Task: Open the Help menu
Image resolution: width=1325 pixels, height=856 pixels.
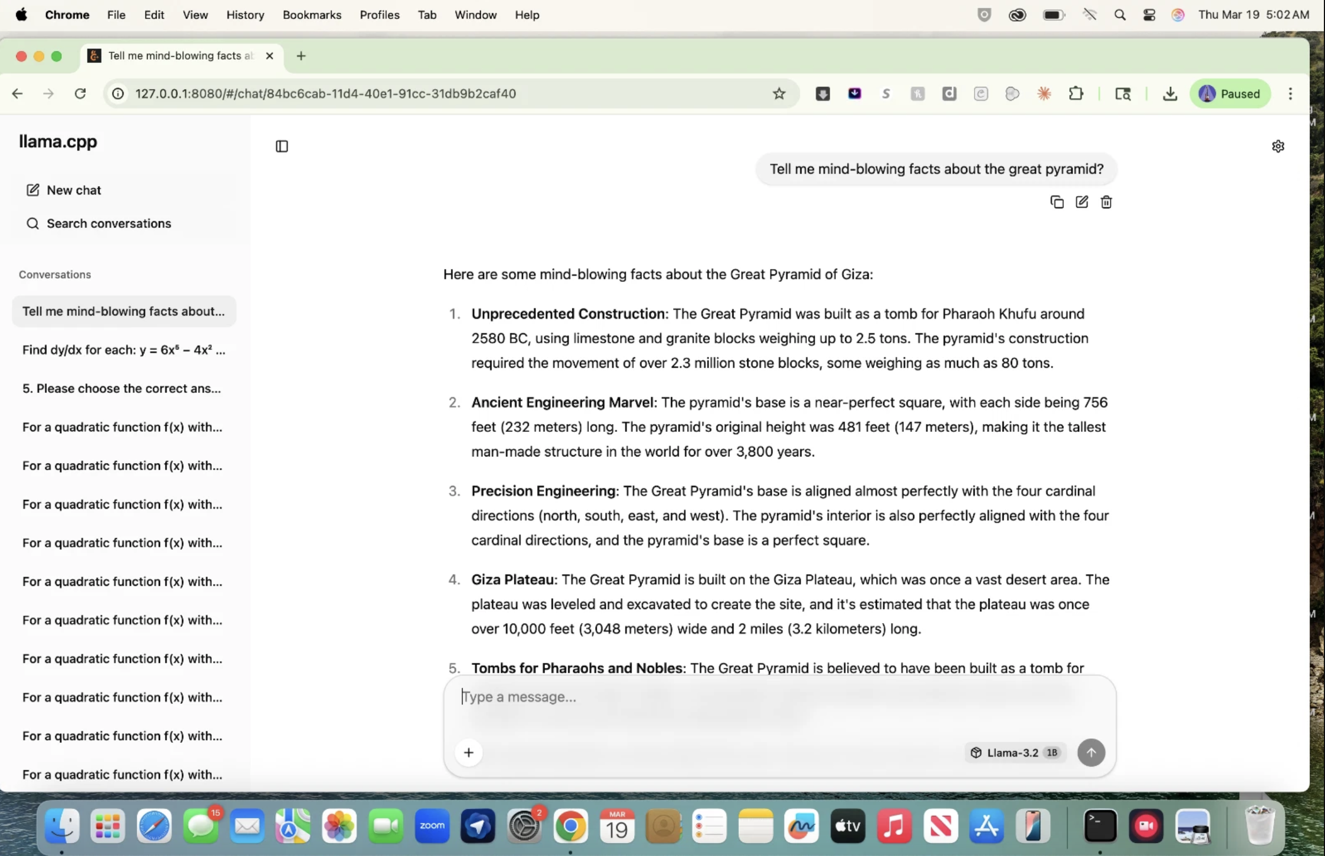Action: (x=527, y=15)
